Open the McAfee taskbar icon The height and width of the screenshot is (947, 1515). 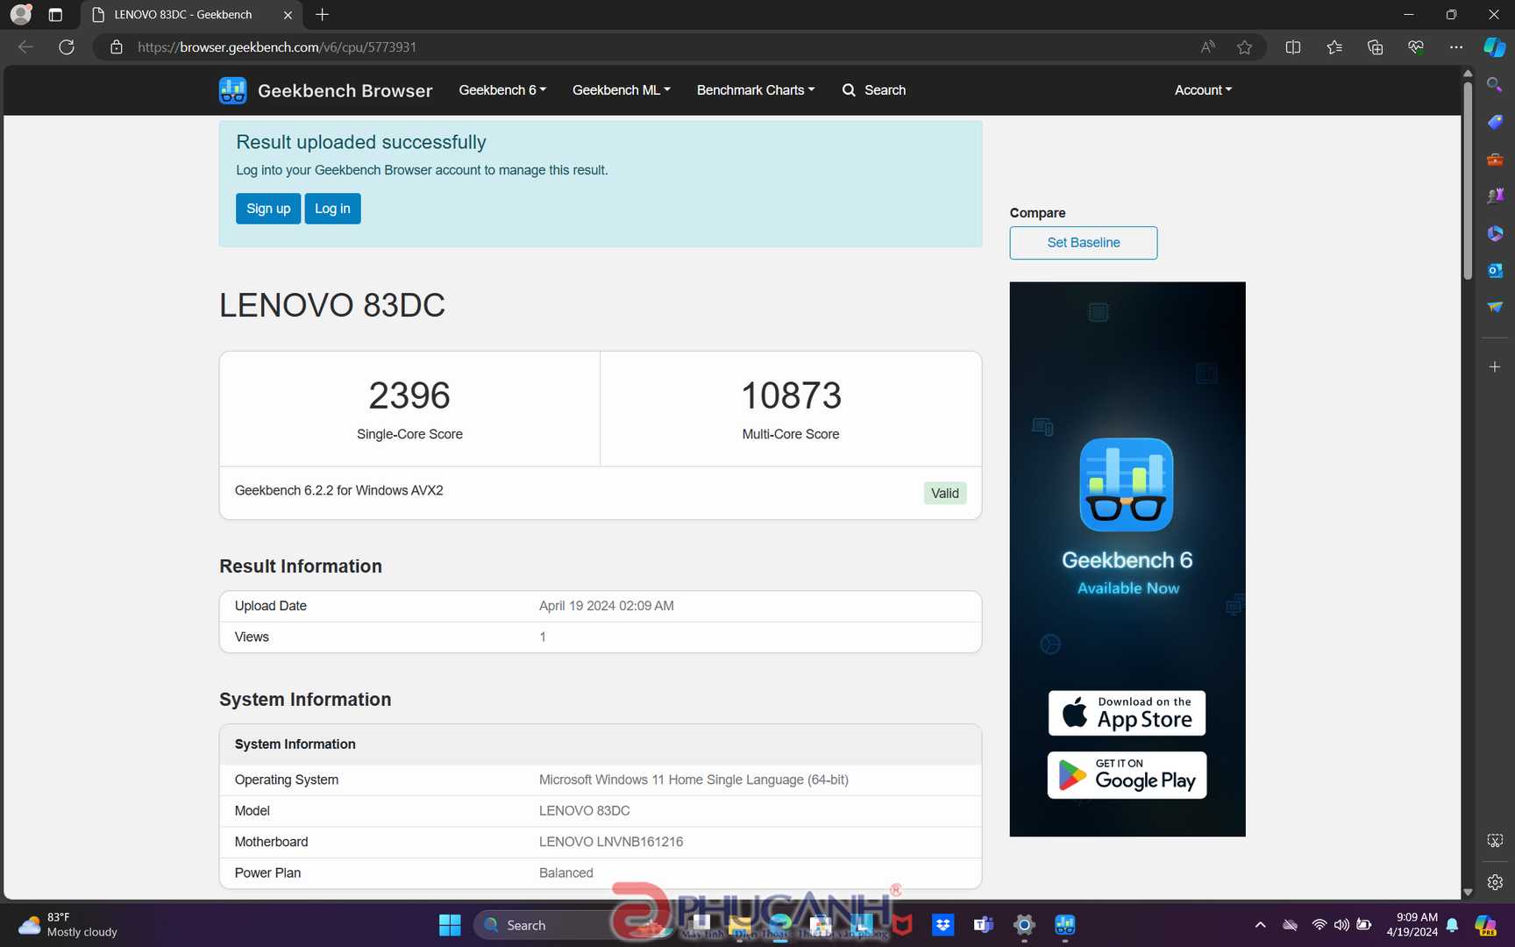tap(902, 925)
